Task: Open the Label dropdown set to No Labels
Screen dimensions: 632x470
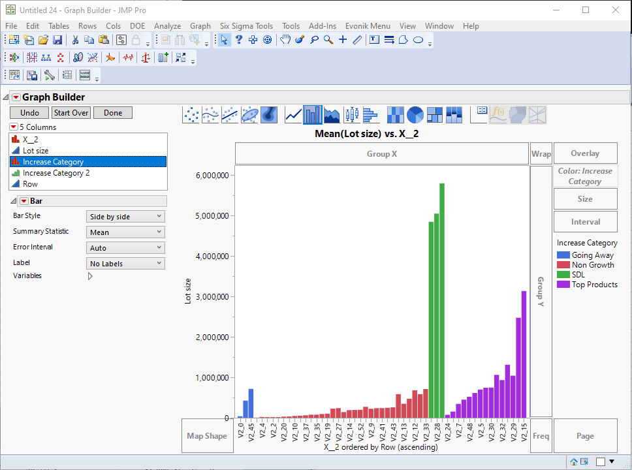Action: point(125,264)
